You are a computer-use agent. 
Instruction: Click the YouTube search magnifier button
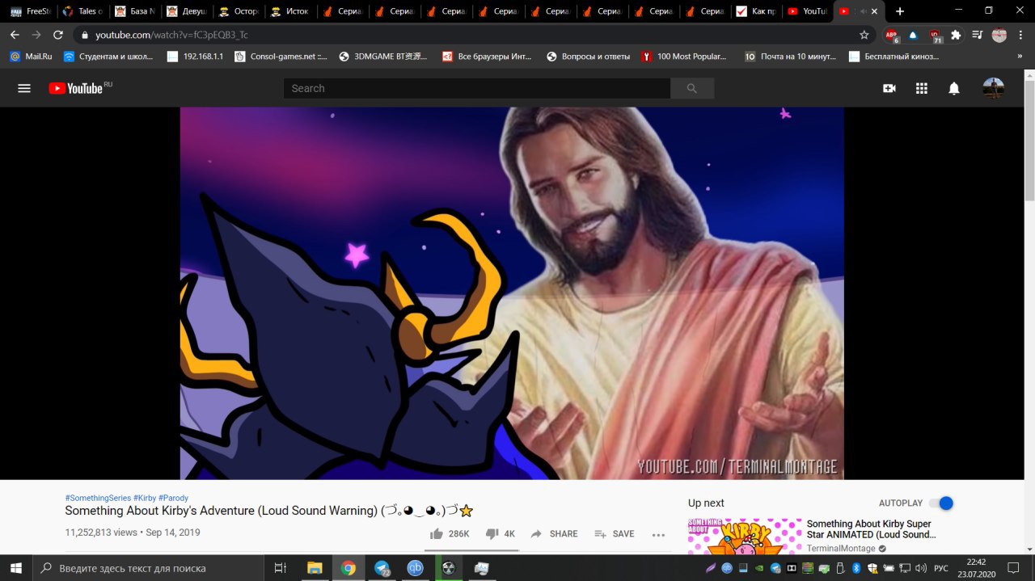(691, 88)
